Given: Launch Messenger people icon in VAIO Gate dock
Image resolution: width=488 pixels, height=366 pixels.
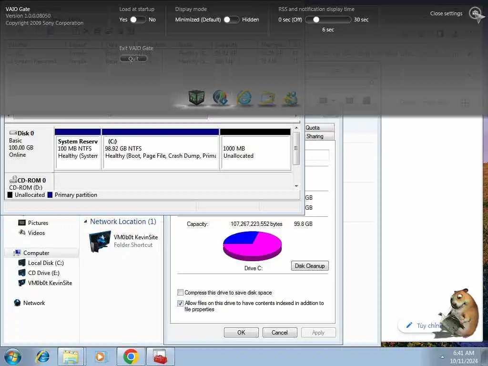Looking at the screenshot, I should click(290, 98).
